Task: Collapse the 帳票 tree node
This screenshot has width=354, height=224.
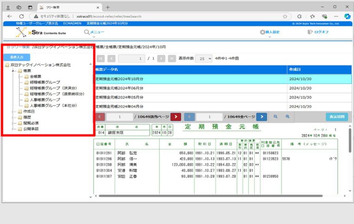Action: pyautogui.click(x=13, y=71)
